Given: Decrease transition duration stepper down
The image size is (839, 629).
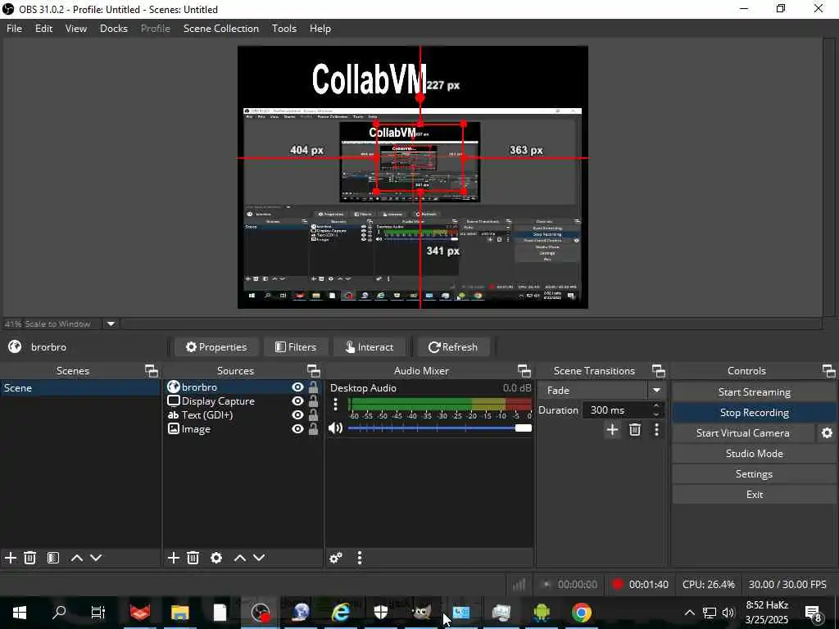Looking at the screenshot, I should point(656,414).
